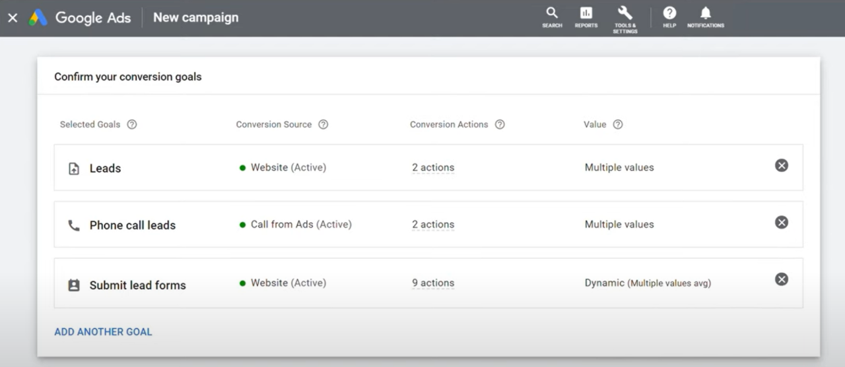Image resolution: width=845 pixels, height=367 pixels.
Task: Expand 9 actions for Submit lead forms
Action: tap(433, 283)
